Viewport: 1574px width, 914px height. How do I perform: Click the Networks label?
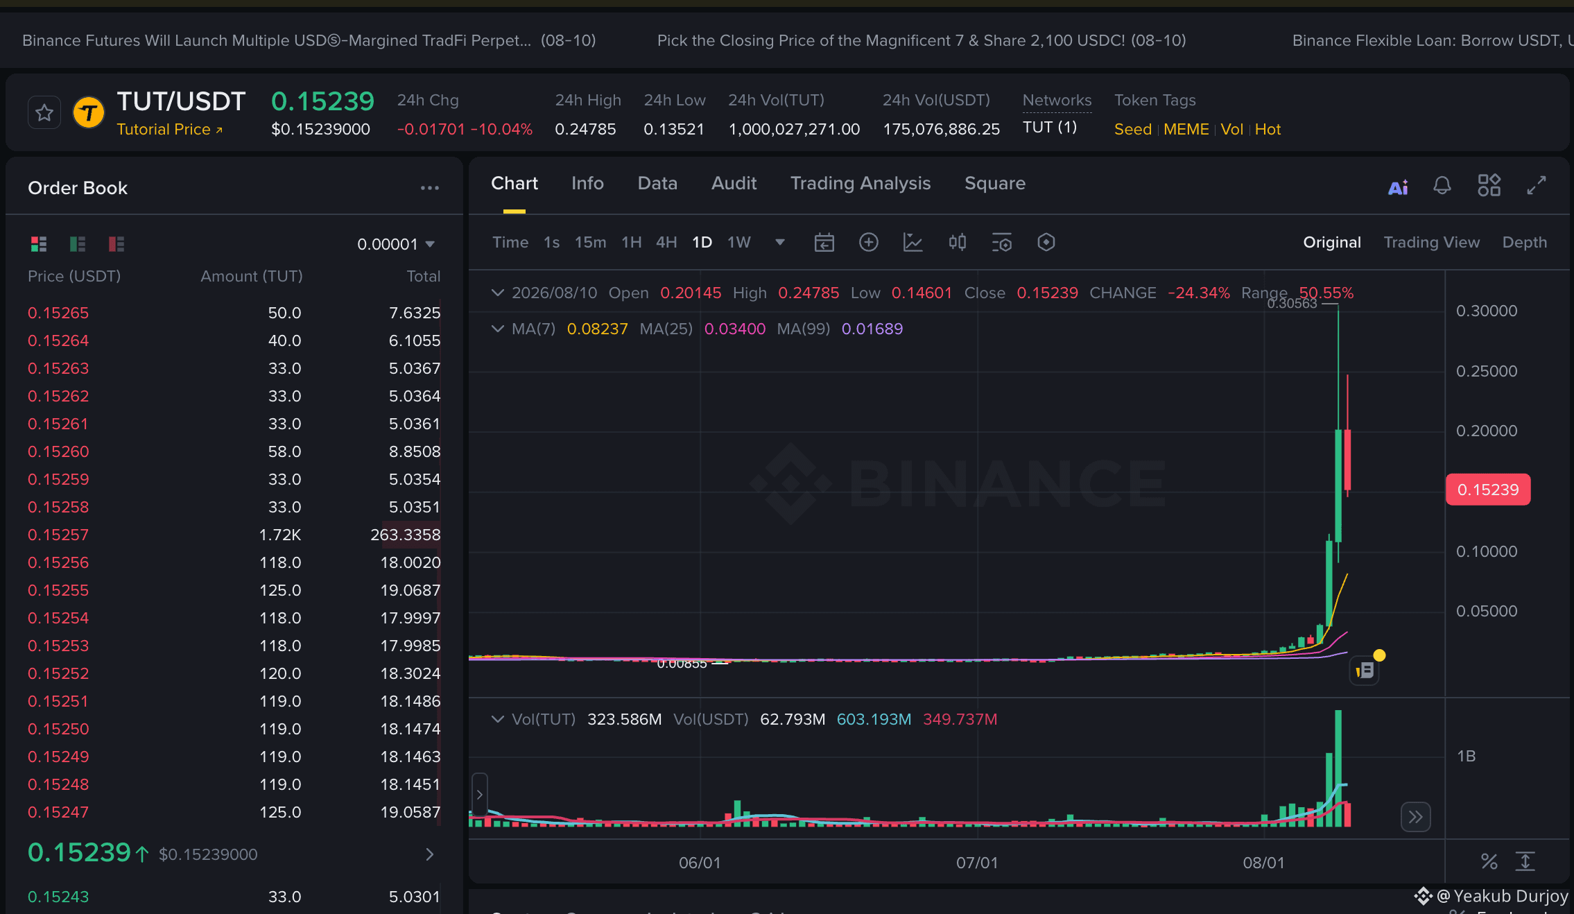1057,101
